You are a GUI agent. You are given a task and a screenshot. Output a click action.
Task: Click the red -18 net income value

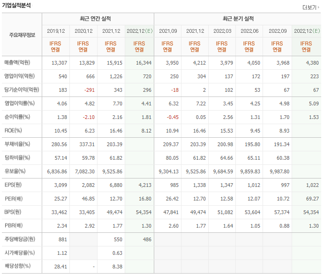point(175,90)
